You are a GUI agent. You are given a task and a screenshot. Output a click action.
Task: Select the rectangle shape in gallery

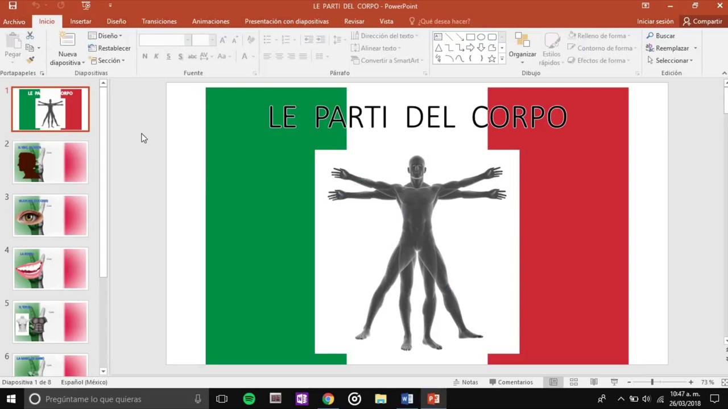click(470, 37)
